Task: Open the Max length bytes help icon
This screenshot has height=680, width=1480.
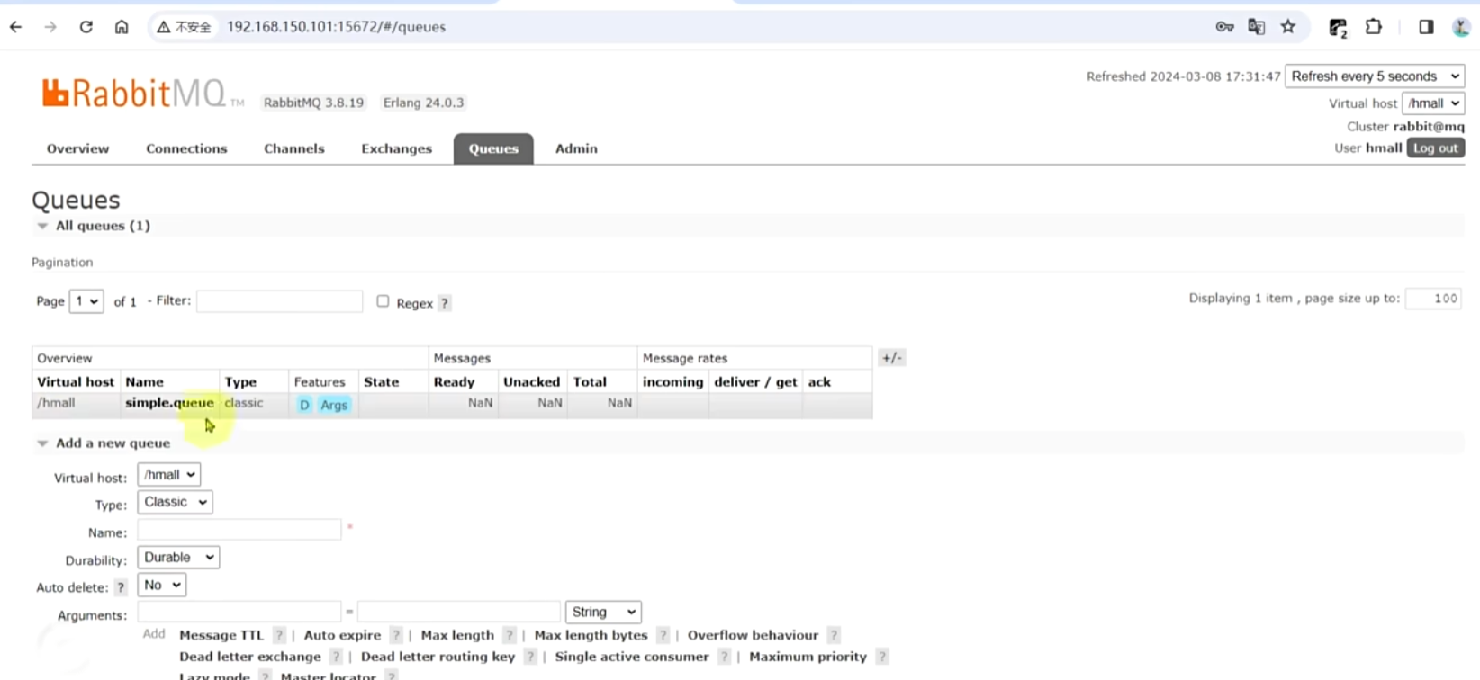Action: (x=663, y=635)
